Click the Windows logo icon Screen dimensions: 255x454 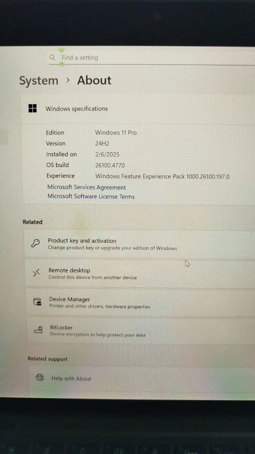[x=33, y=109]
